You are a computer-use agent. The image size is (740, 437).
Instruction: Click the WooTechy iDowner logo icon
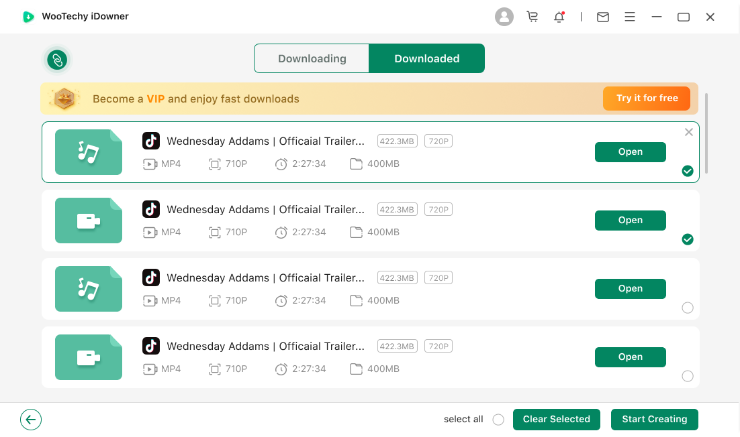coord(28,17)
